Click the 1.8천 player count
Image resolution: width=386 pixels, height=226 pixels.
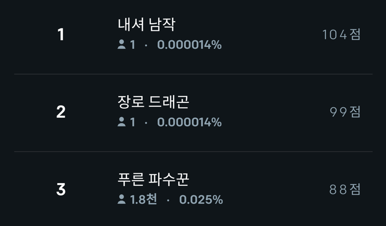click(x=143, y=199)
